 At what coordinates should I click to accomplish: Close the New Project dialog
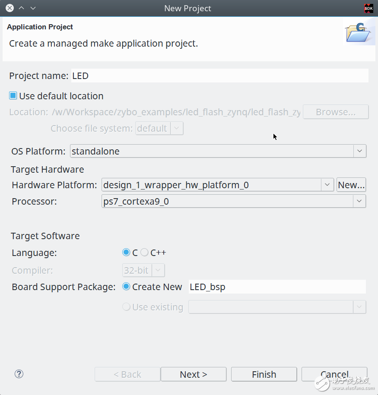point(10,8)
